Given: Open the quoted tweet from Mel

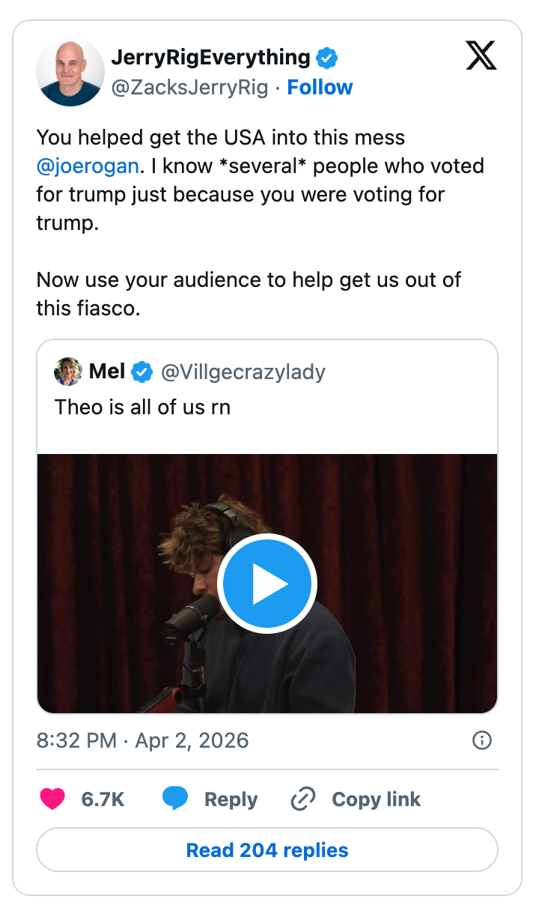Looking at the screenshot, I should click(x=267, y=408).
